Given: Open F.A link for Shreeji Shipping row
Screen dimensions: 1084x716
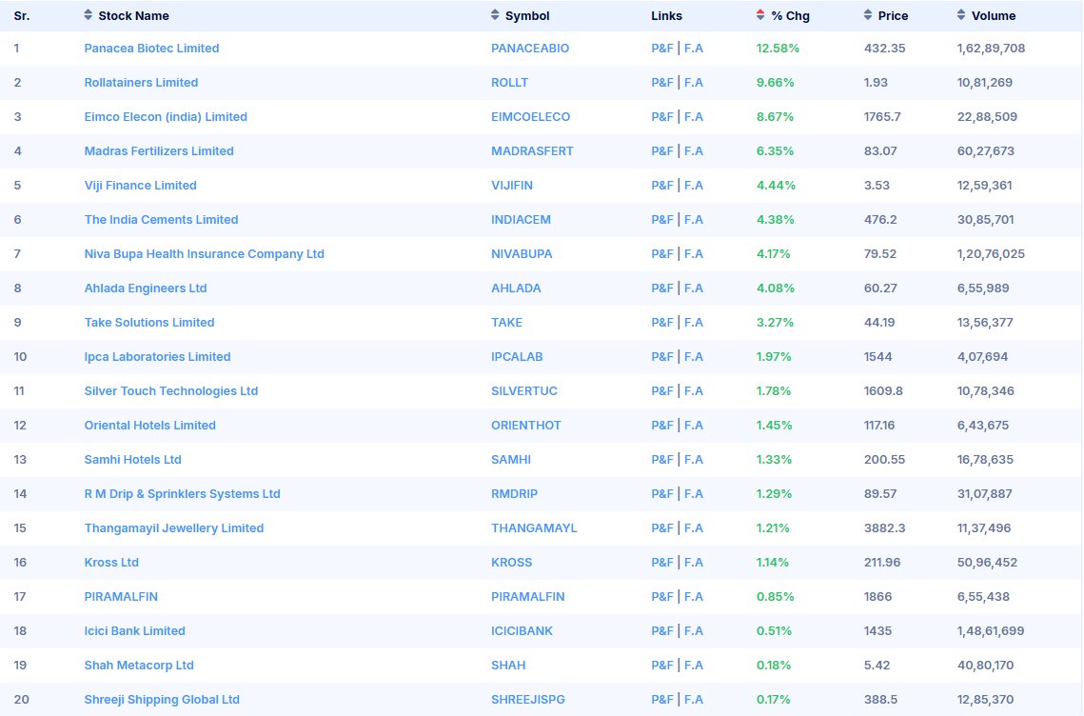Looking at the screenshot, I should tap(694, 700).
